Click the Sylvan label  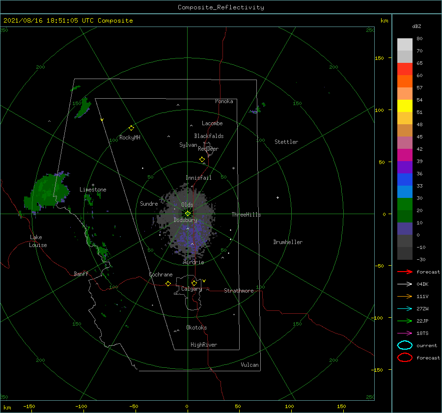point(188,145)
